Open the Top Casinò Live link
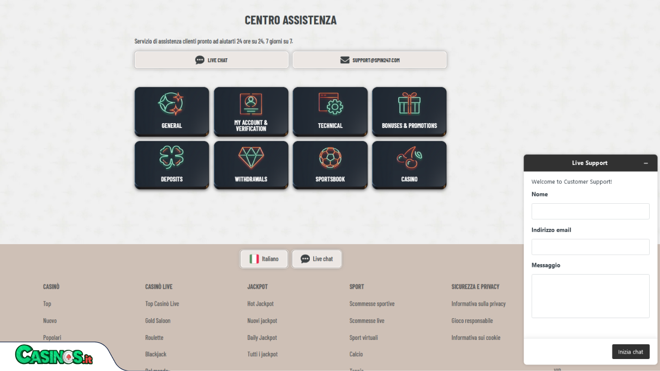This screenshot has height=371, width=660. [162, 303]
